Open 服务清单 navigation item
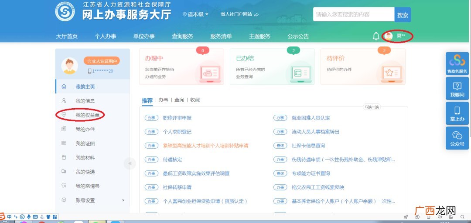 click(221, 37)
